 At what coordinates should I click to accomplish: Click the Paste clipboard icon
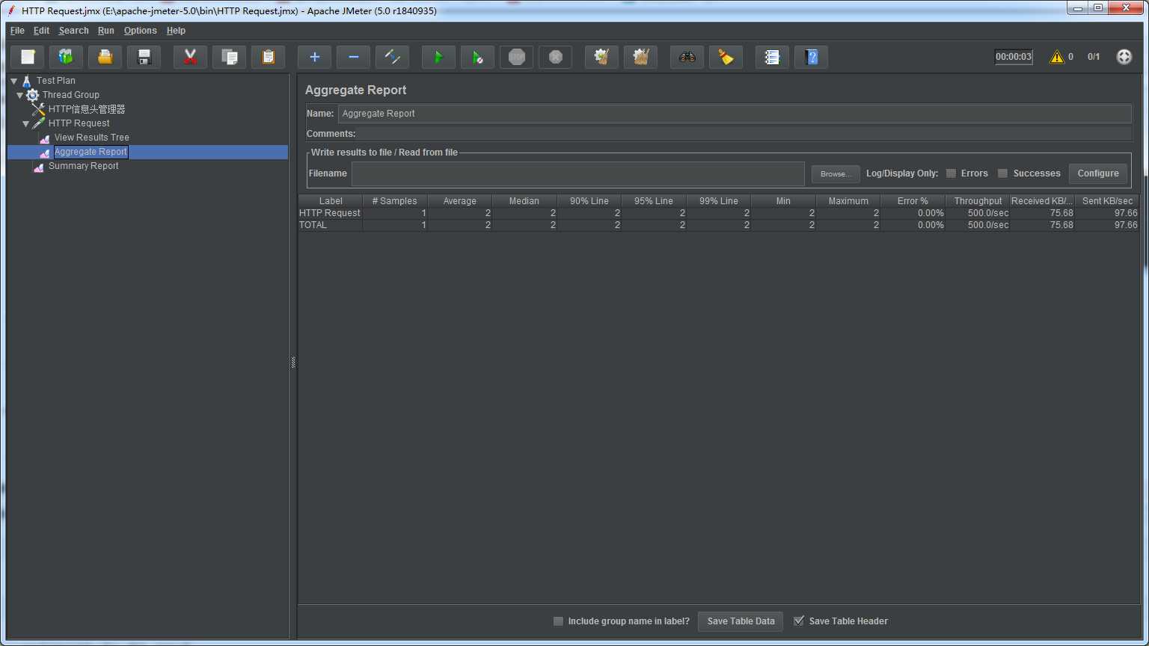coord(269,57)
